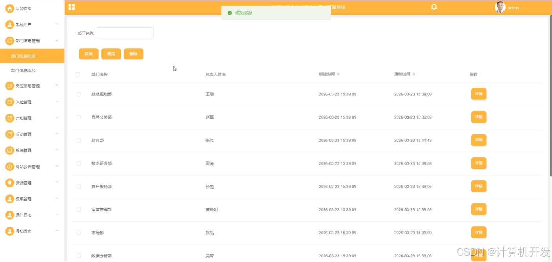Click the 王刚 manager name cell
Viewport: 552px width, 262px height.
[x=210, y=94]
